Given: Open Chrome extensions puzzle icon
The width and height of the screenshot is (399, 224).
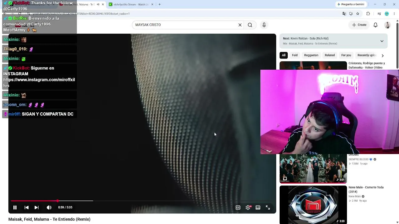Looking at the screenshot, I should click(368, 14).
